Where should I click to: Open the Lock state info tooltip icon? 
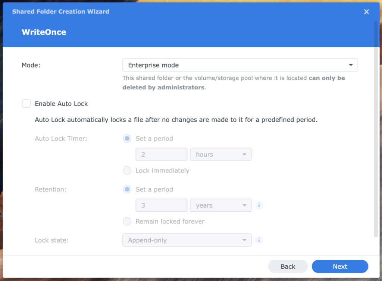point(259,240)
